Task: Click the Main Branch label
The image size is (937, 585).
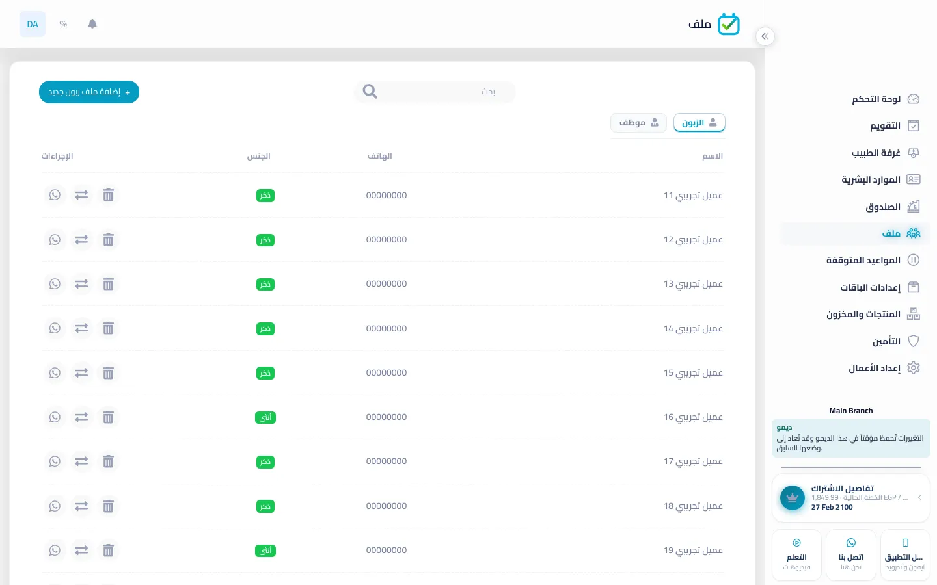Action: click(x=851, y=411)
